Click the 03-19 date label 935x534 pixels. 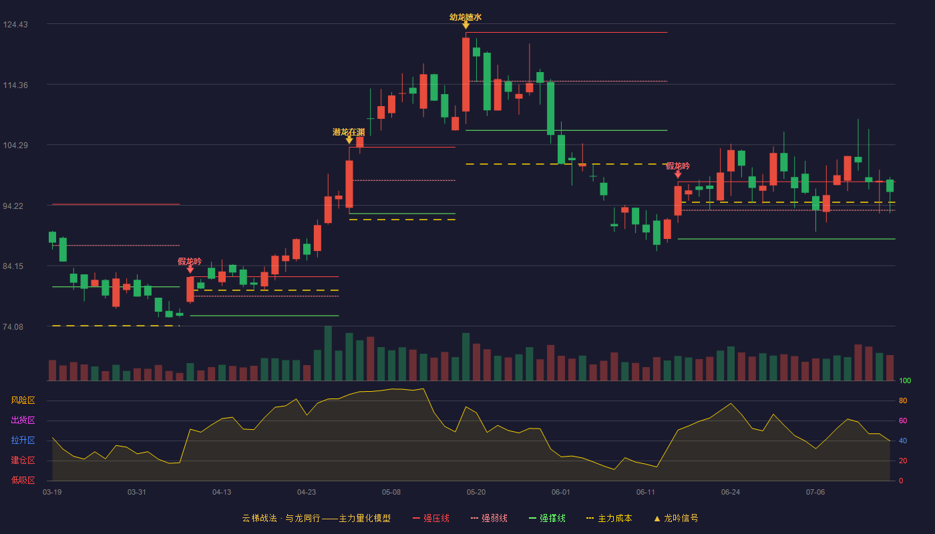pos(52,492)
